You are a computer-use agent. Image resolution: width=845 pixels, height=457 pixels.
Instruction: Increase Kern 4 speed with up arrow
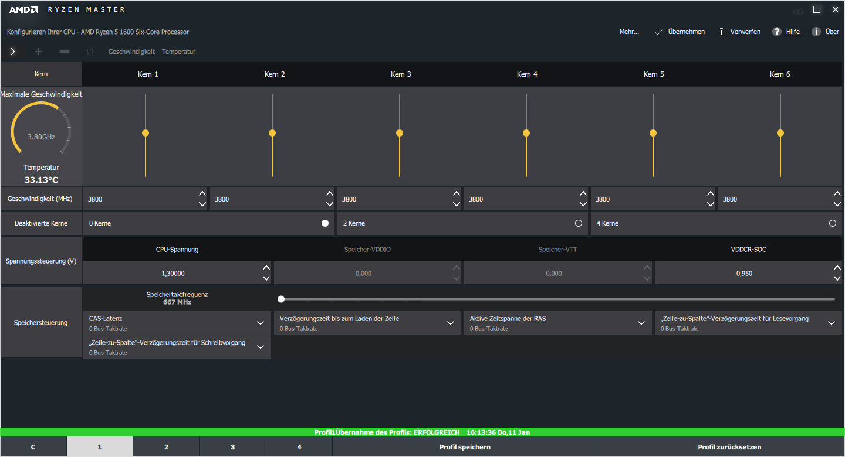pos(583,193)
